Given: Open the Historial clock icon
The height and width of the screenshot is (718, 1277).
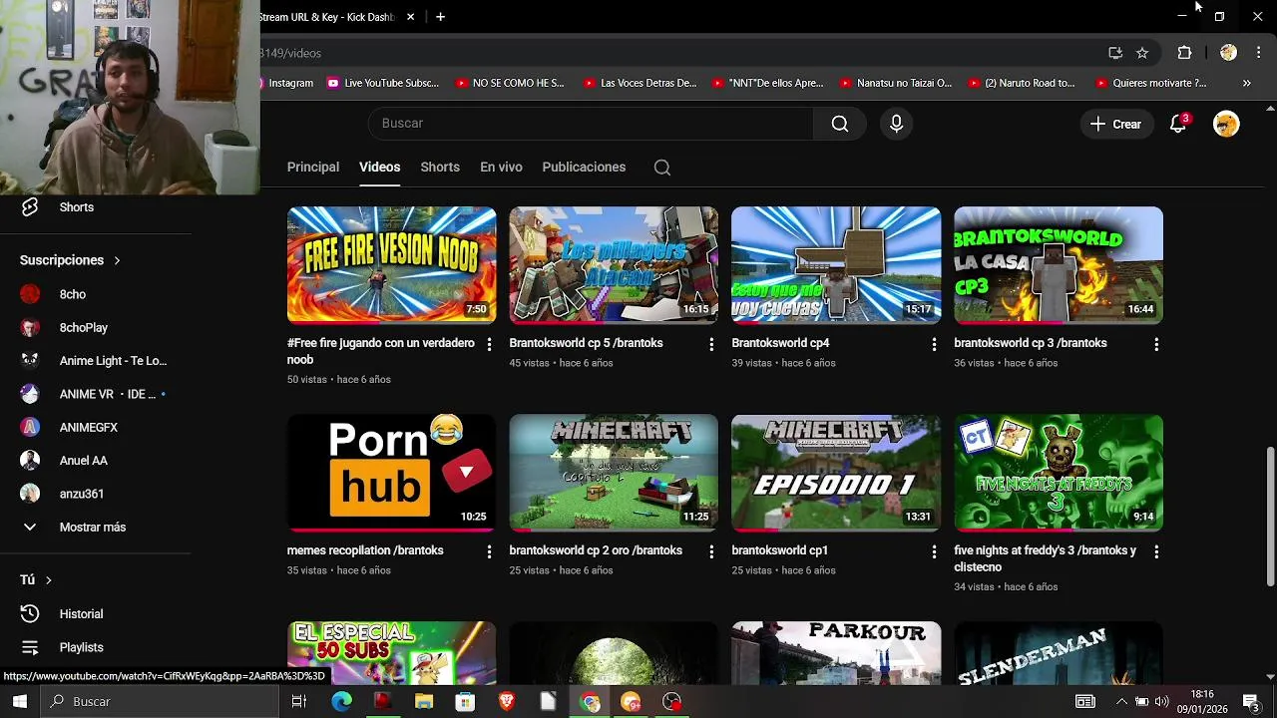Looking at the screenshot, I should tap(30, 614).
